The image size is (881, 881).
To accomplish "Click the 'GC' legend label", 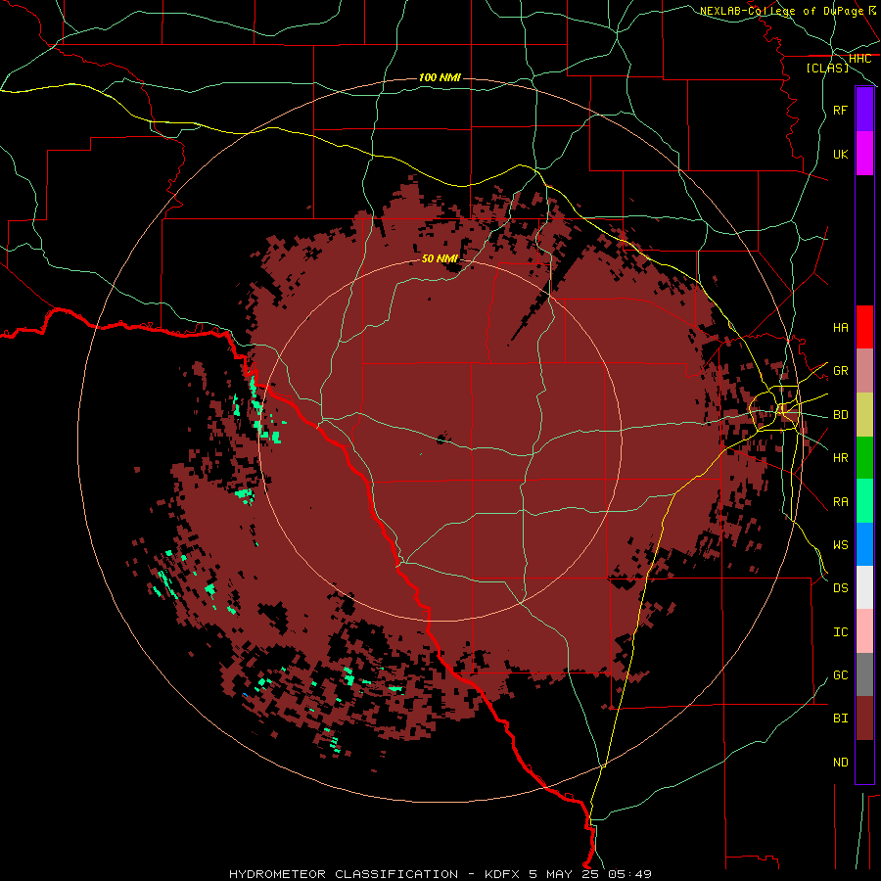I will click(x=840, y=675).
